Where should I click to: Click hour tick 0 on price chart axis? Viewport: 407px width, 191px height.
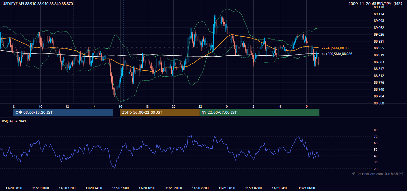[227, 106]
